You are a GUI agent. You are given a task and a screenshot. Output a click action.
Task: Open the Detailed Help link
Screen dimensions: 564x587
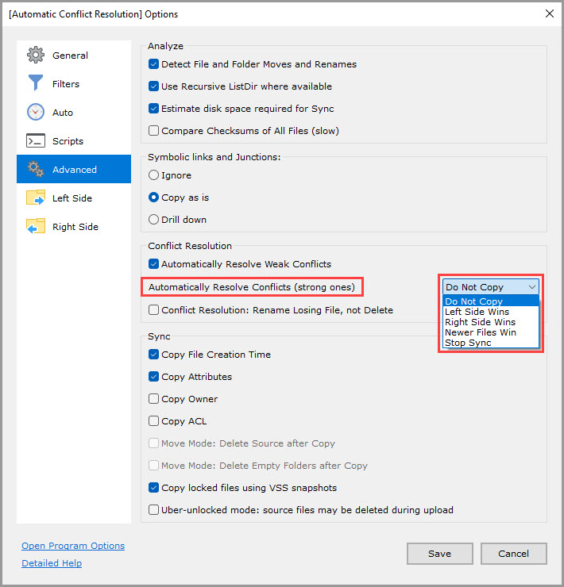52,563
